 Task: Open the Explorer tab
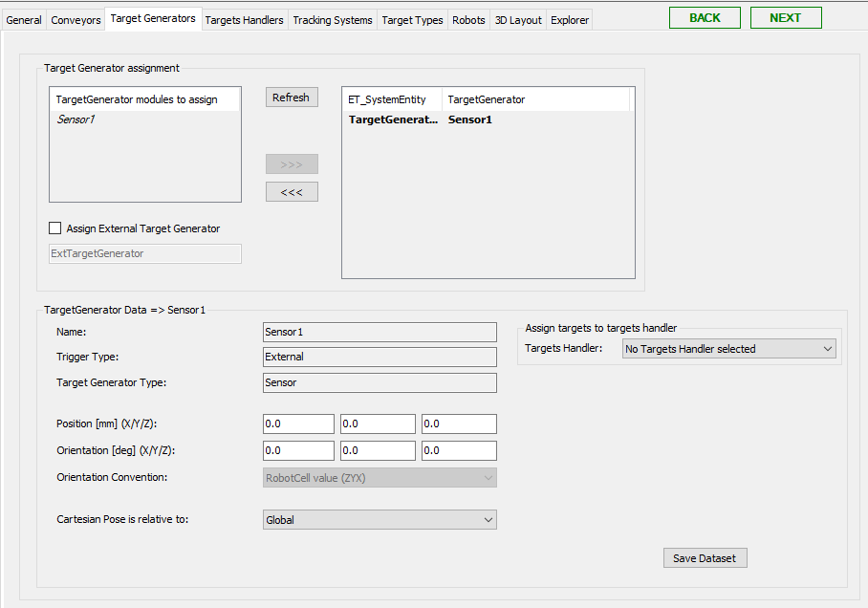pyautogui.click(x=570, y=20)
